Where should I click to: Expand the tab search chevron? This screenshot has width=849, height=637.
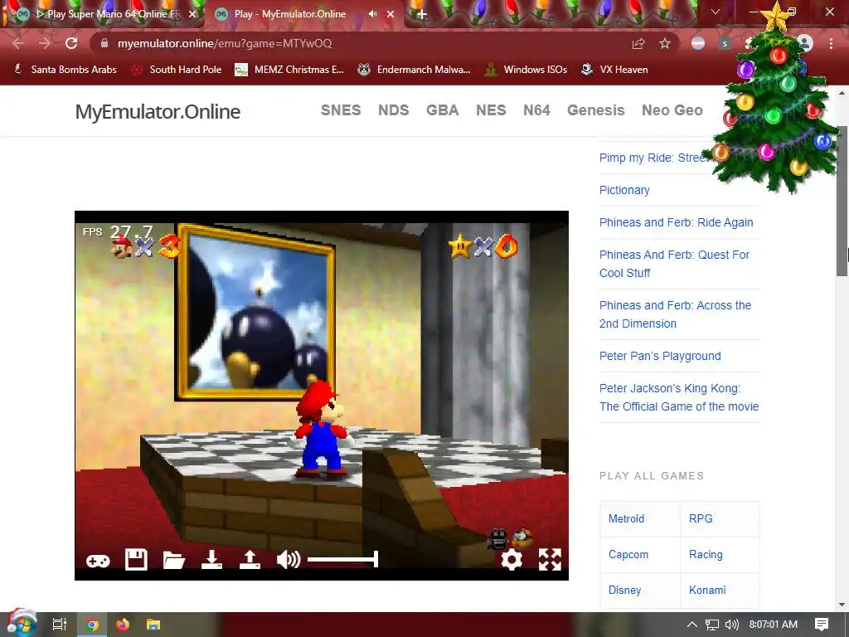pos(716,12)
